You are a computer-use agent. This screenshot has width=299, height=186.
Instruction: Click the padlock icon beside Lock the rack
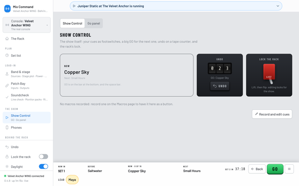point(7,157)
